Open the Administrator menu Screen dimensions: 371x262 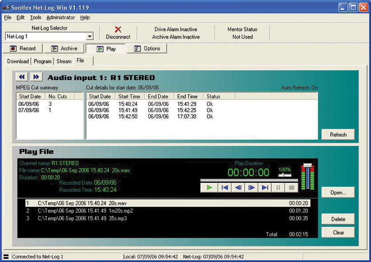click(x=61, y=18)
